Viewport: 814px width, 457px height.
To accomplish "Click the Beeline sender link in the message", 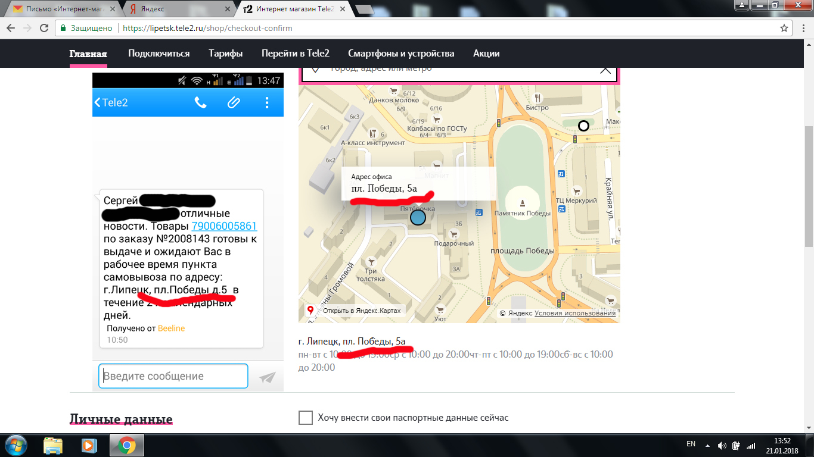I will (x=172, y=328).
